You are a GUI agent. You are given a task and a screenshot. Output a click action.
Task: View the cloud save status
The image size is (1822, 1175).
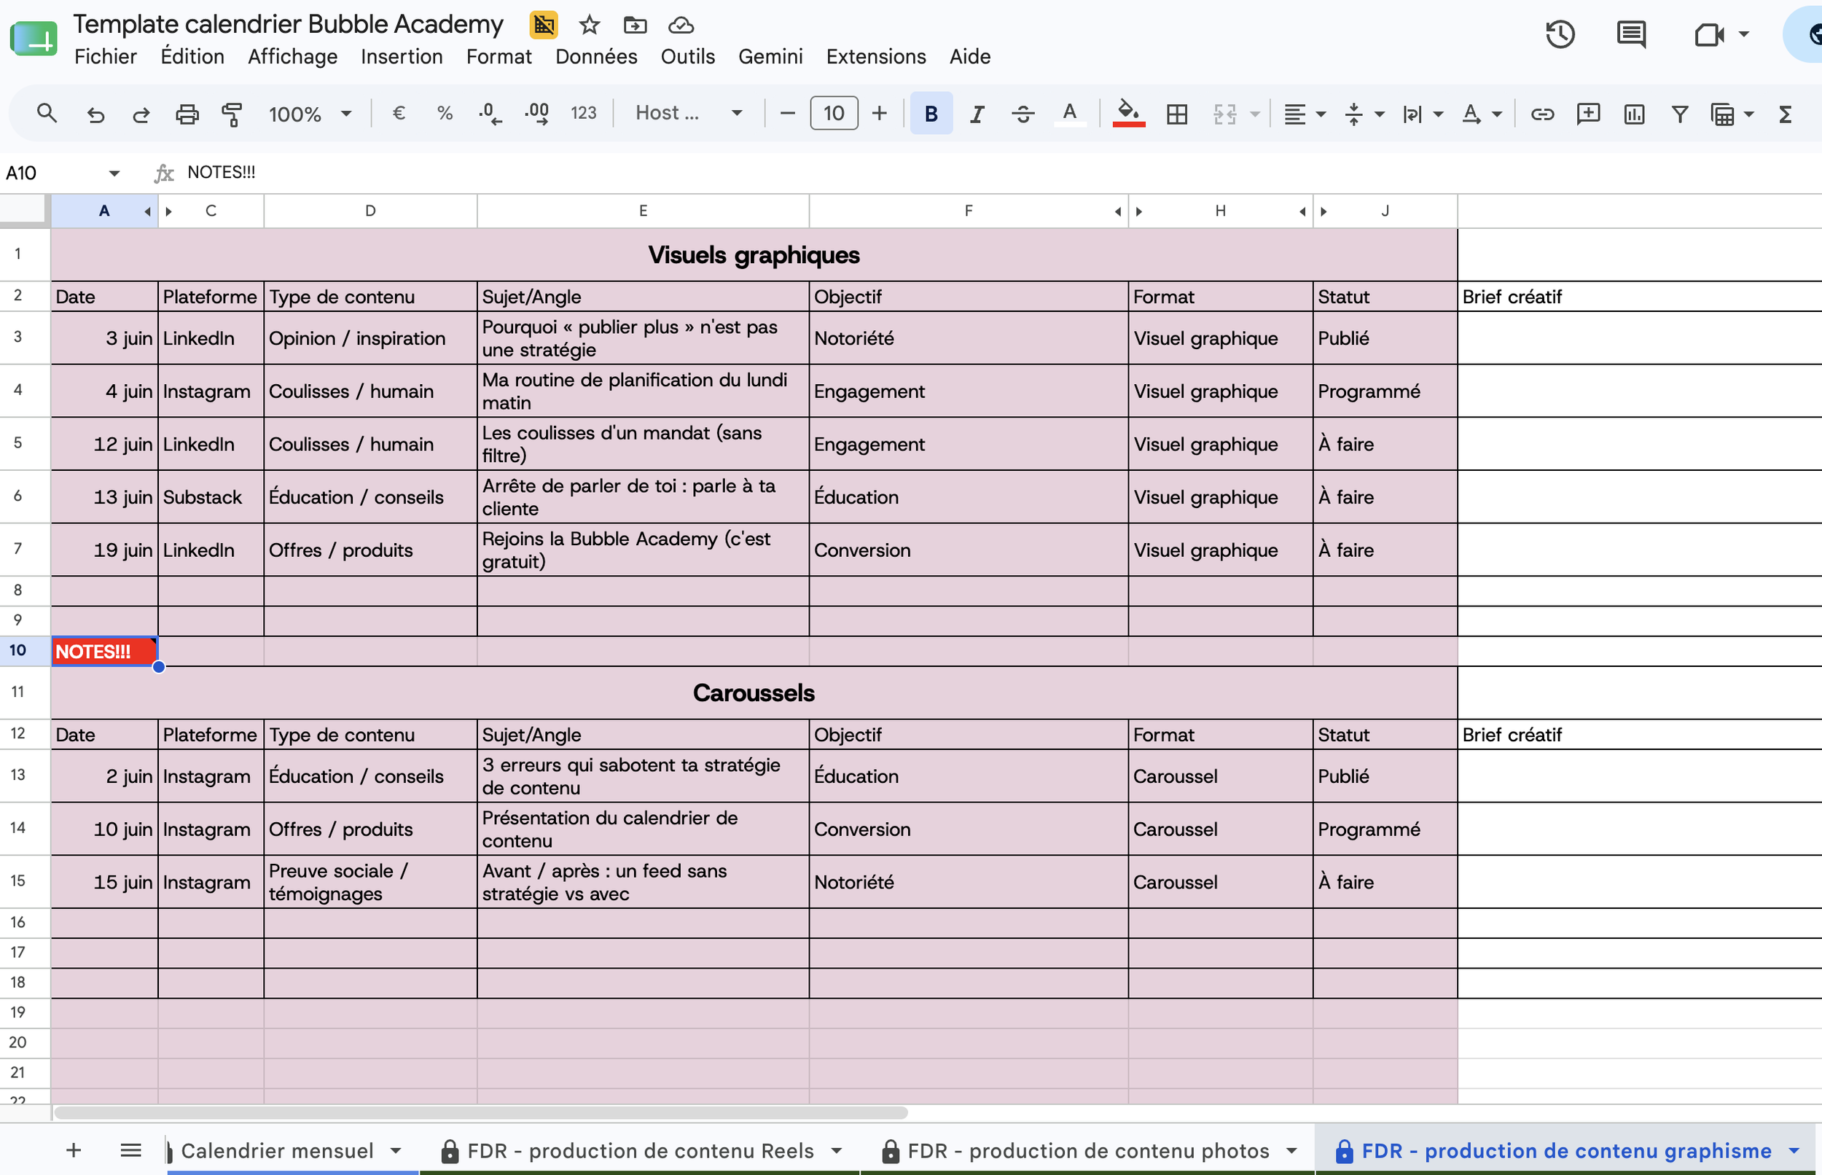click(x=680, y=26)
